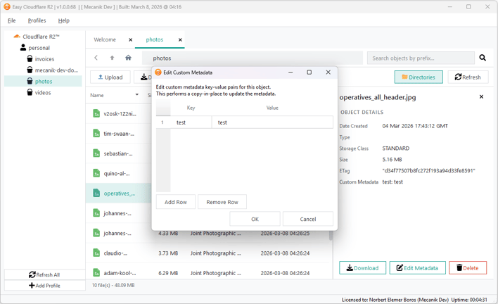The height and width of the screenshot is (304, 498).
Task: Click the ETag value text
Action: (428, 170)
